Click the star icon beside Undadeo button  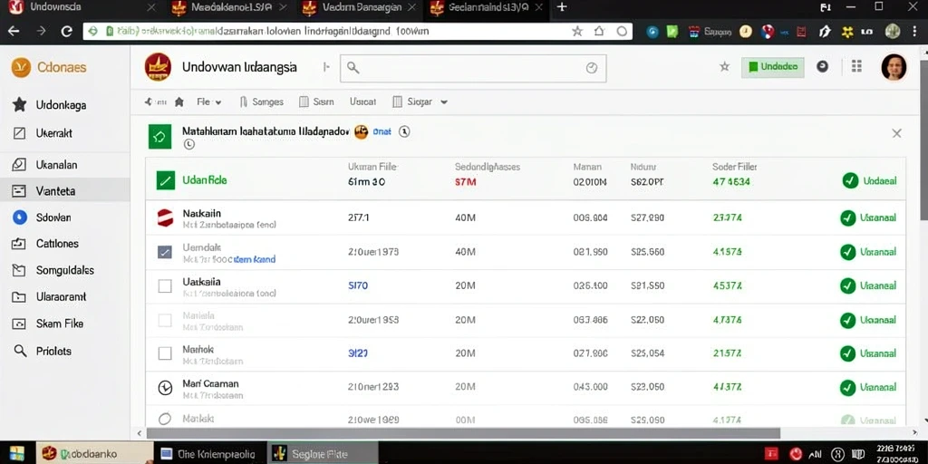(724, 67)
